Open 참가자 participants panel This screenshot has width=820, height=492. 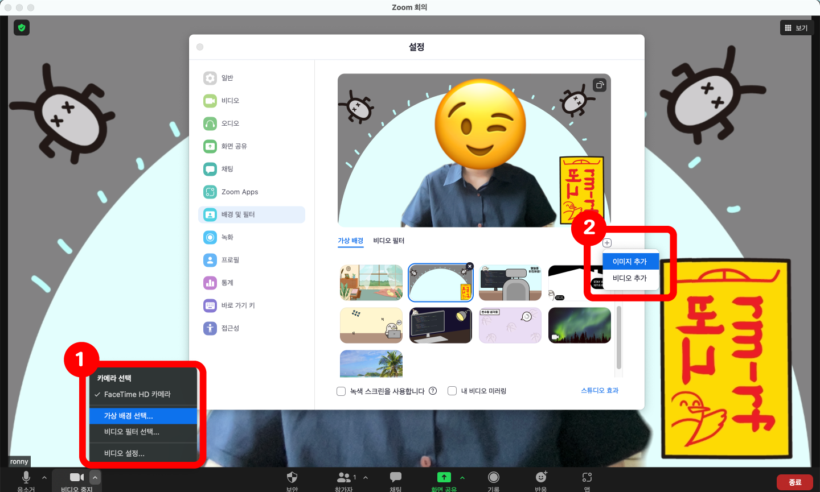344,478
